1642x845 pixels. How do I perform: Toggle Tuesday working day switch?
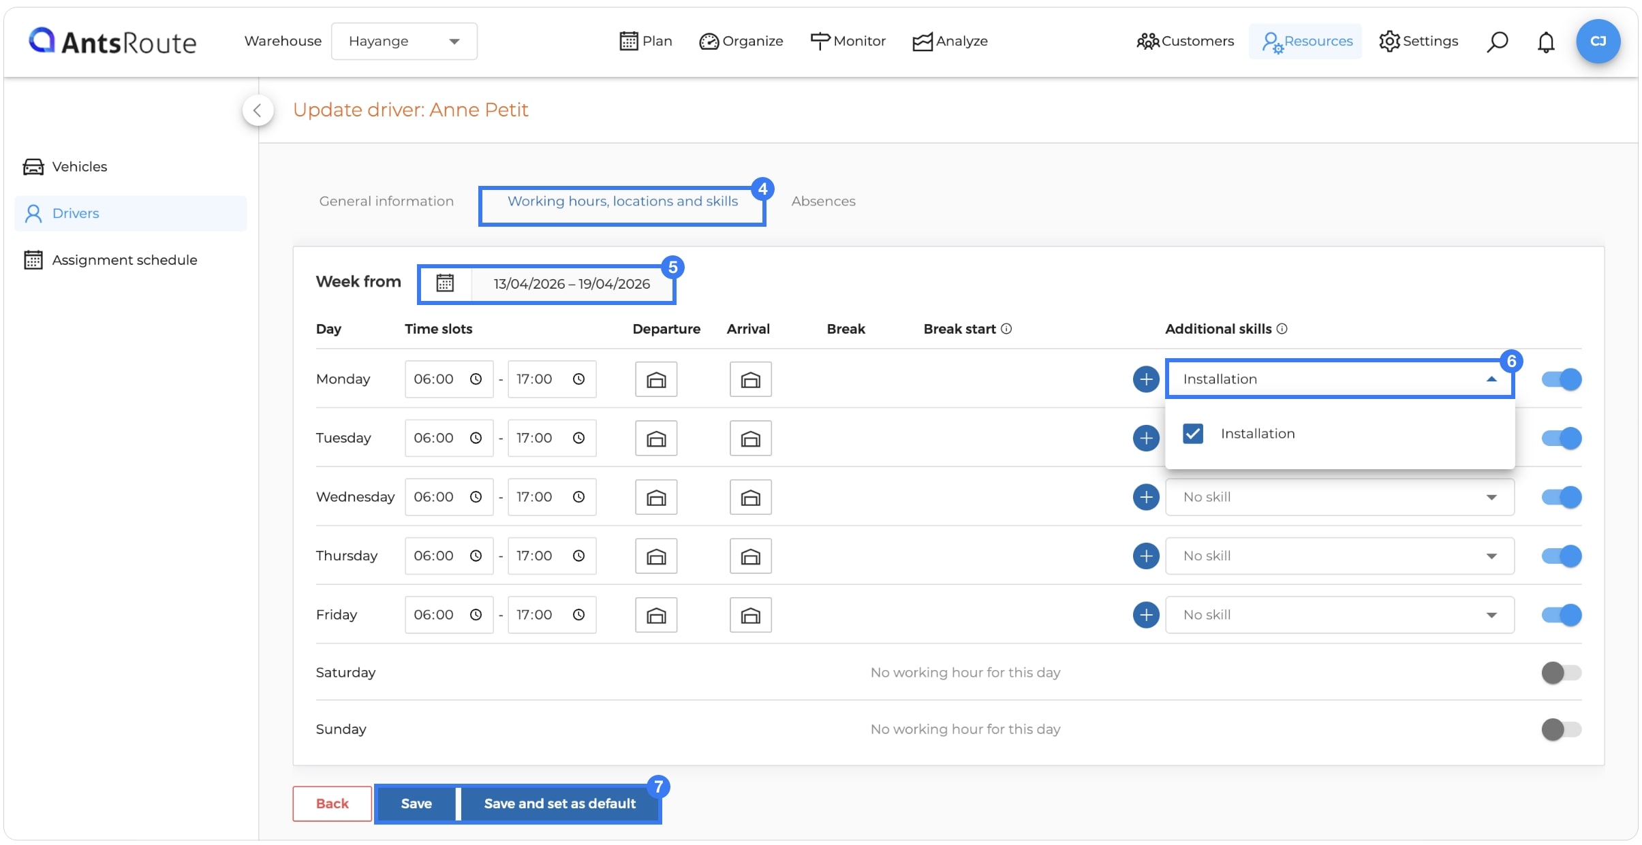pos(1562,439)
